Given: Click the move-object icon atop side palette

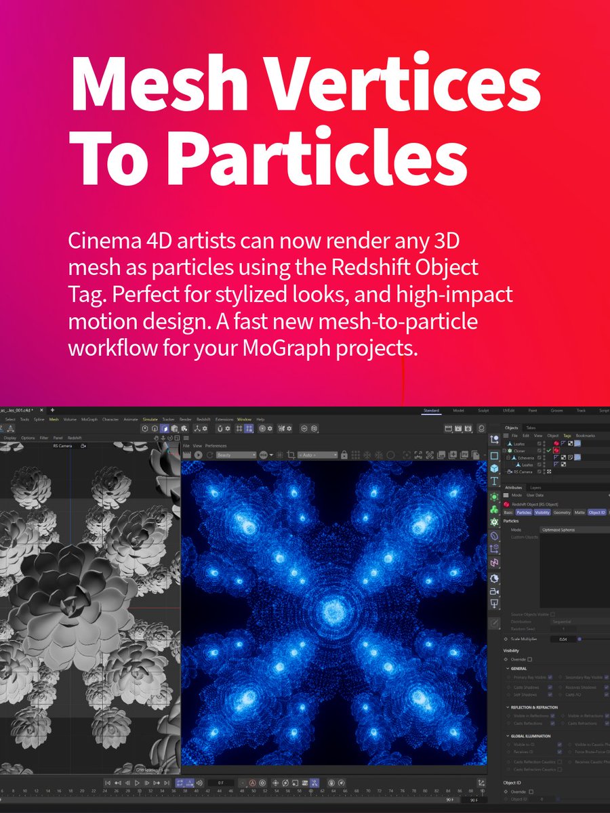Looking at the screenshot, I should click(495, 439).
